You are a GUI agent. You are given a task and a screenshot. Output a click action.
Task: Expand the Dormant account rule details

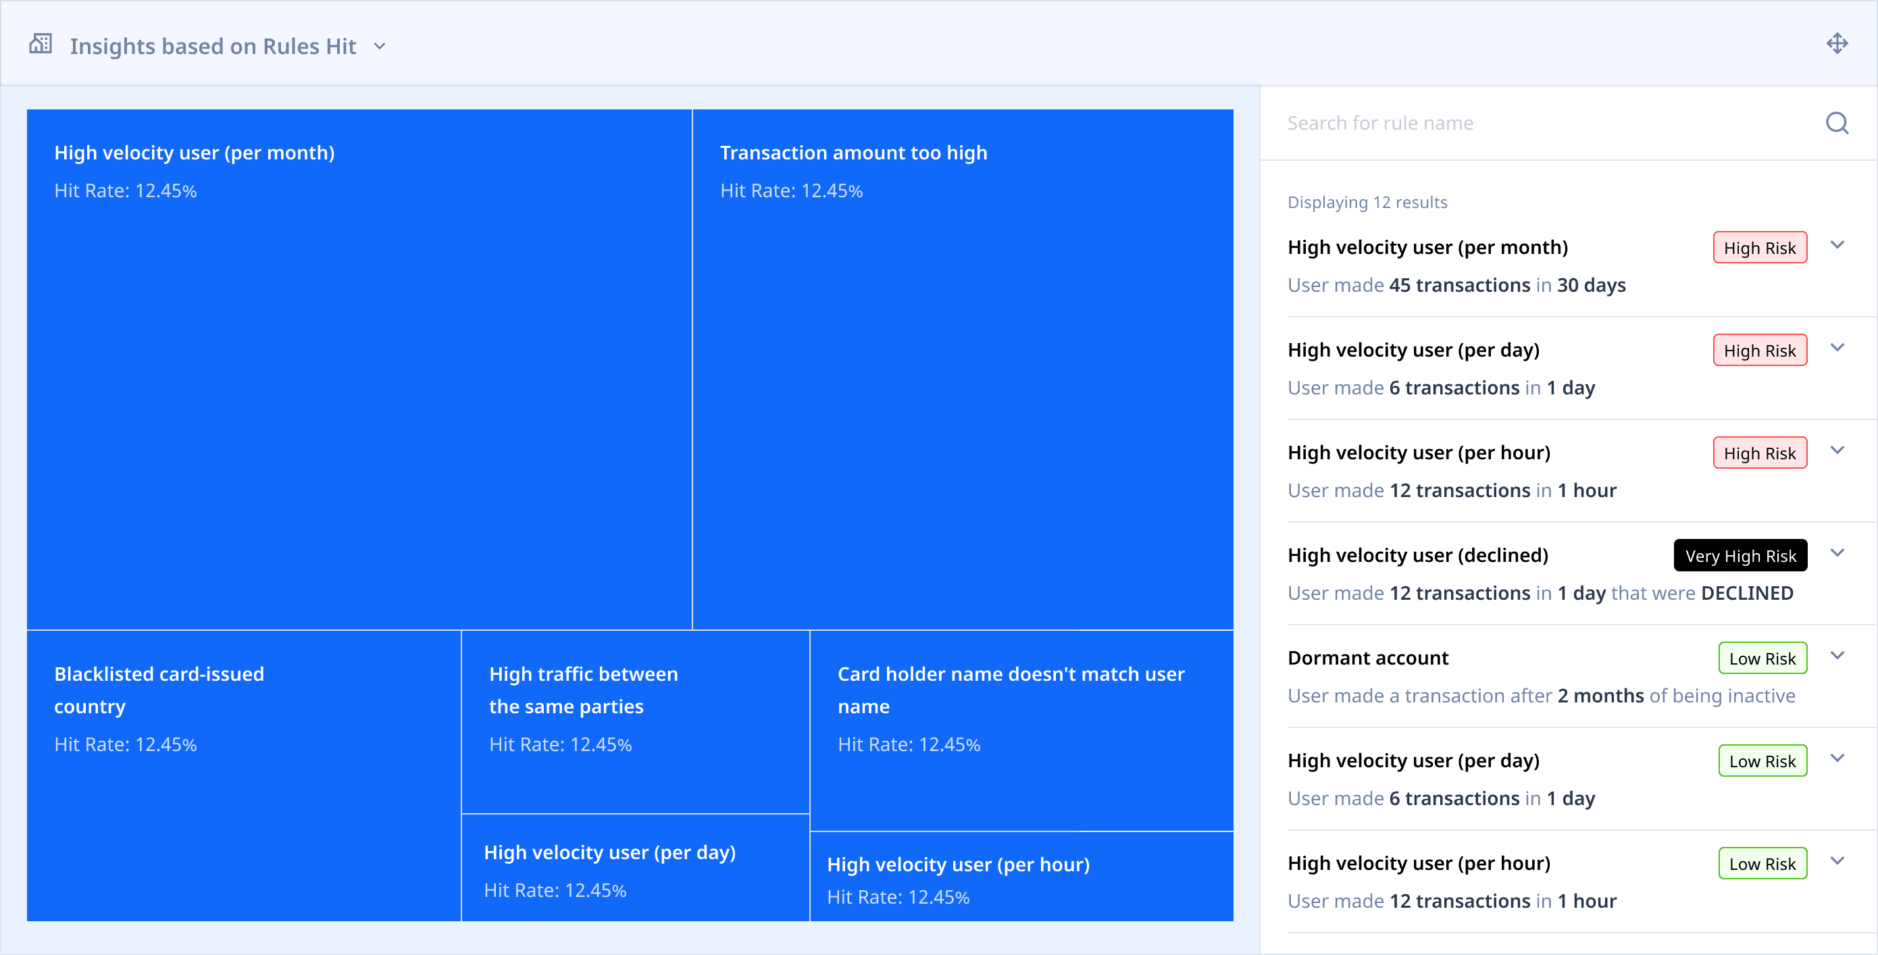1837,655
